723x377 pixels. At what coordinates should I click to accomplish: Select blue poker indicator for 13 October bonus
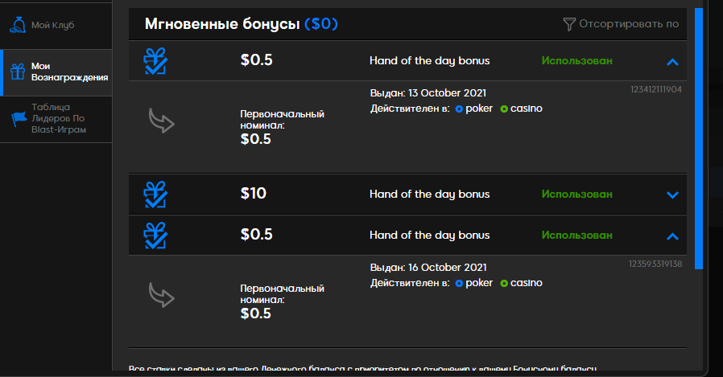click(x=459, y=109)
